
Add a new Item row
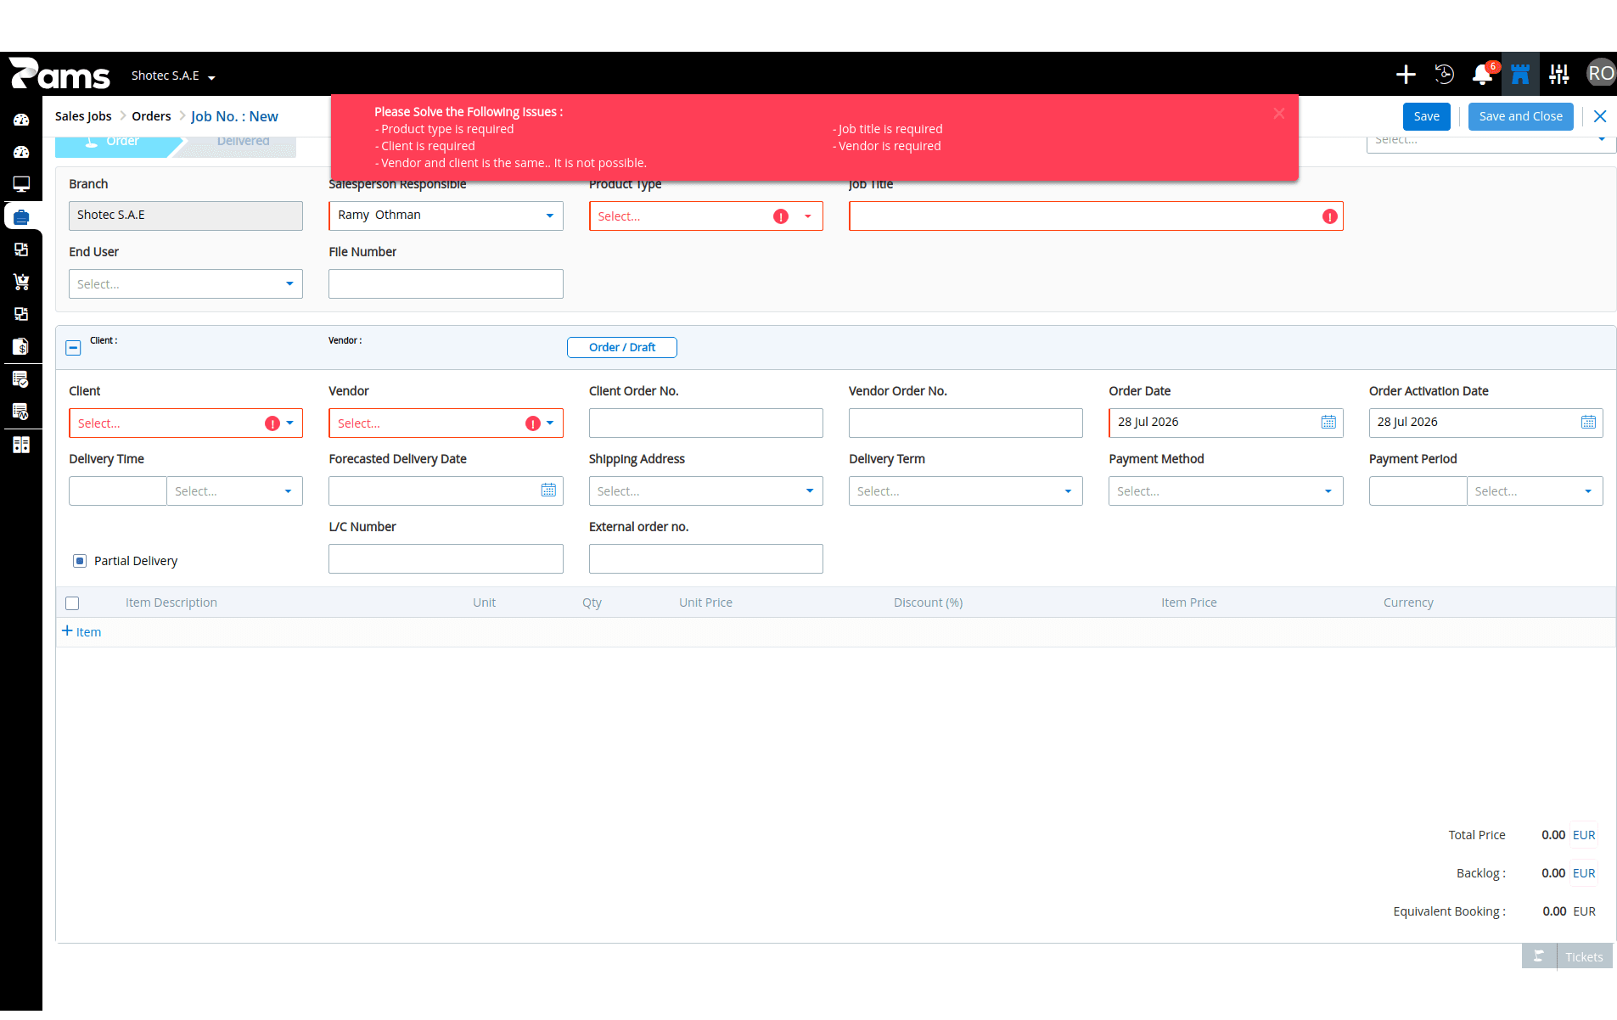(81, 632)
